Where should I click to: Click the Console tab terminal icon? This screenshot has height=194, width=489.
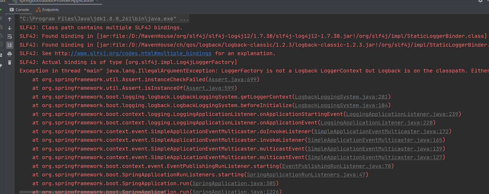coord(12,10)
